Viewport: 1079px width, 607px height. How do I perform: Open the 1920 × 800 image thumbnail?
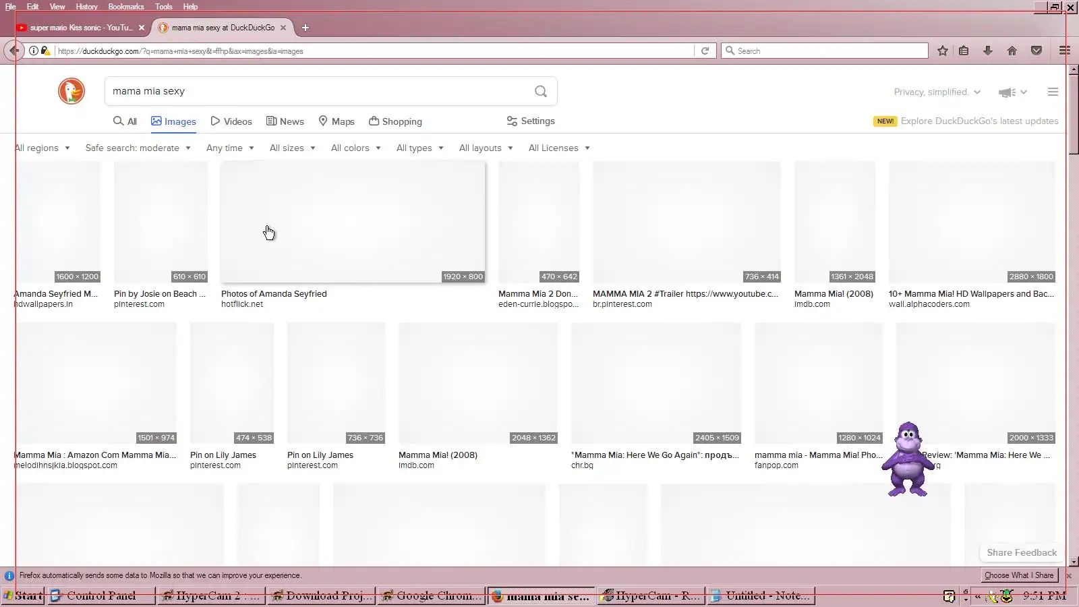tap(353, 222)
